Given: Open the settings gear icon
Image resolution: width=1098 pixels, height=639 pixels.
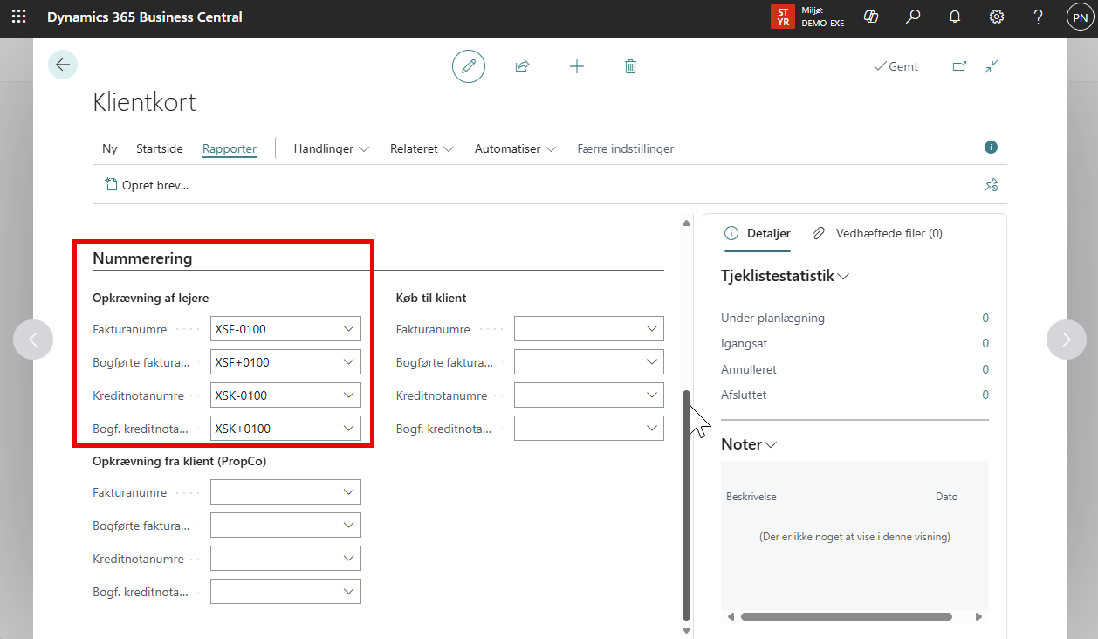Looking at the screenshot, I should coord(996,17).
